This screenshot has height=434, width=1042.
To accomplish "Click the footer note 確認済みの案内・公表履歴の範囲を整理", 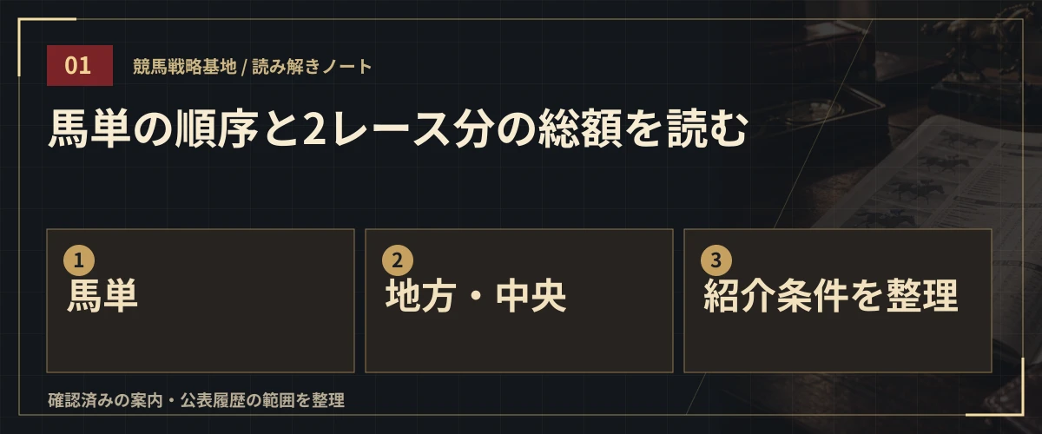I will pyautogui.click(x=196, y=400).
